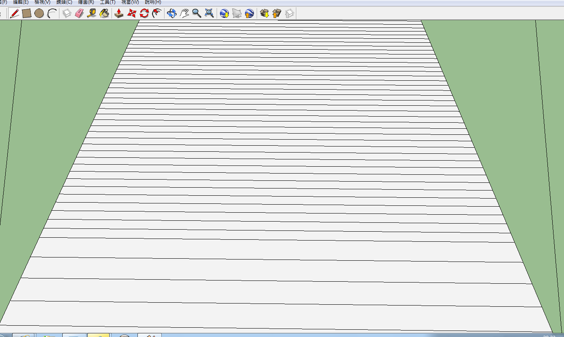Choose the Rotate tool
This screenshot has width=564, height=337.
coord(144,14)
